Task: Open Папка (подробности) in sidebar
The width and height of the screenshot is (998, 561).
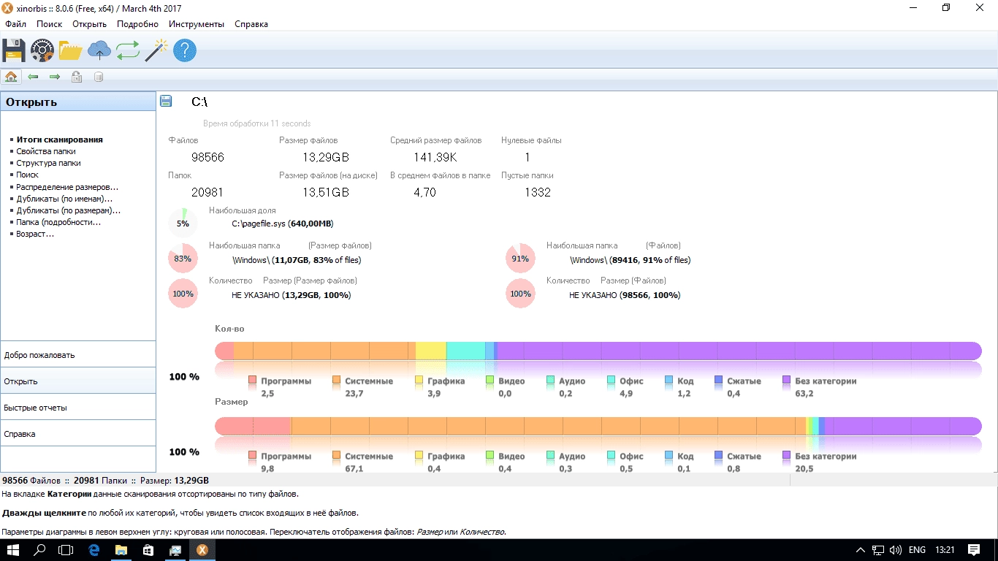Action: click(58, 222)
